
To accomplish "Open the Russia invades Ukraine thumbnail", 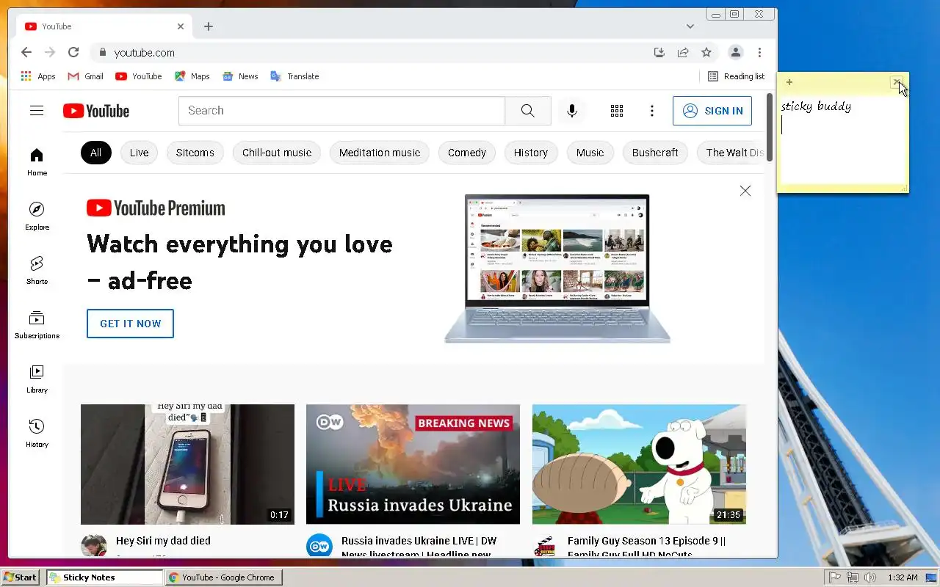I will (413, 464).
